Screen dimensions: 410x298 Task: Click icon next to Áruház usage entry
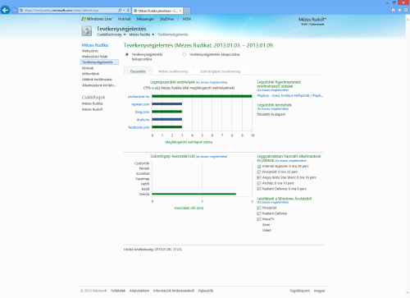tap(259, 183)
